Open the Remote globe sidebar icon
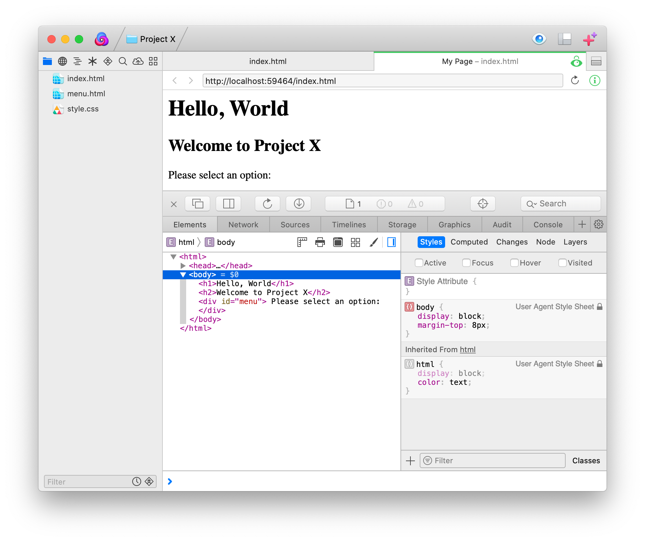Screen dimensions: 645x542 (x=63, y=61)
